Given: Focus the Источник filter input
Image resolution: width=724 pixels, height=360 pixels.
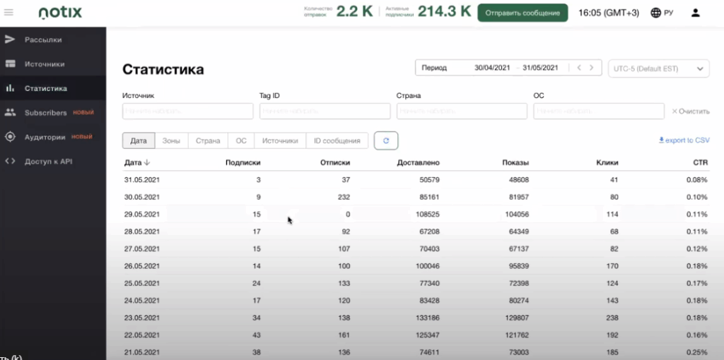Looking at the screenshot, I should click(x=188, y=111).
